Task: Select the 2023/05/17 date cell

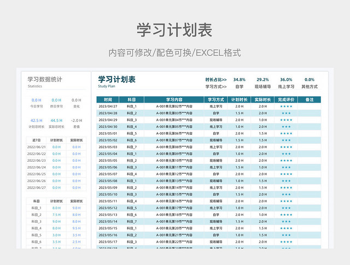Action: pyautogui.click(x=108, y=242)
